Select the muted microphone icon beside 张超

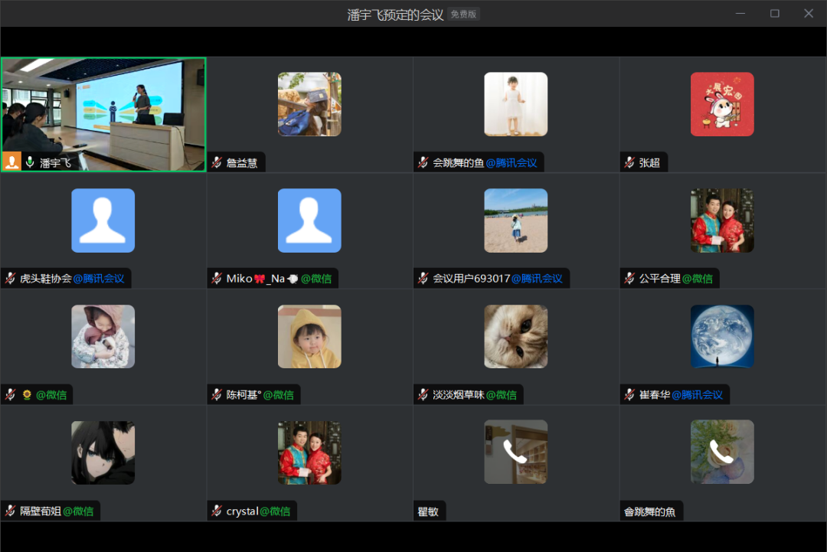tap(629, 162)
